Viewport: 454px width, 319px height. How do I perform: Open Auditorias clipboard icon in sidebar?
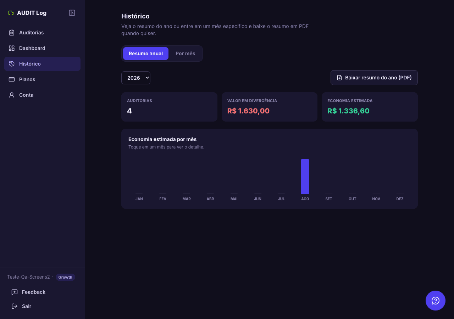pyautogui.click(x=12, y=33)
